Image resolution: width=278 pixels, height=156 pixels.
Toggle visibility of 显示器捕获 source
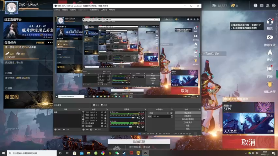(102, 123)
